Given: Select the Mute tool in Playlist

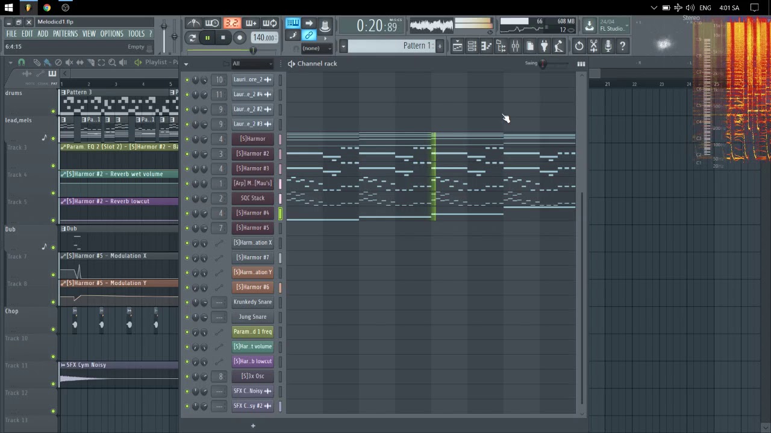Looking at the screenshot, I should coord(69,63).
